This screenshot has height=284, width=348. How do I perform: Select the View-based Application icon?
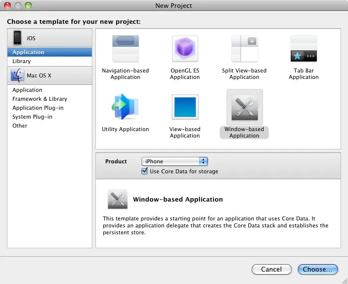point(185,107)
